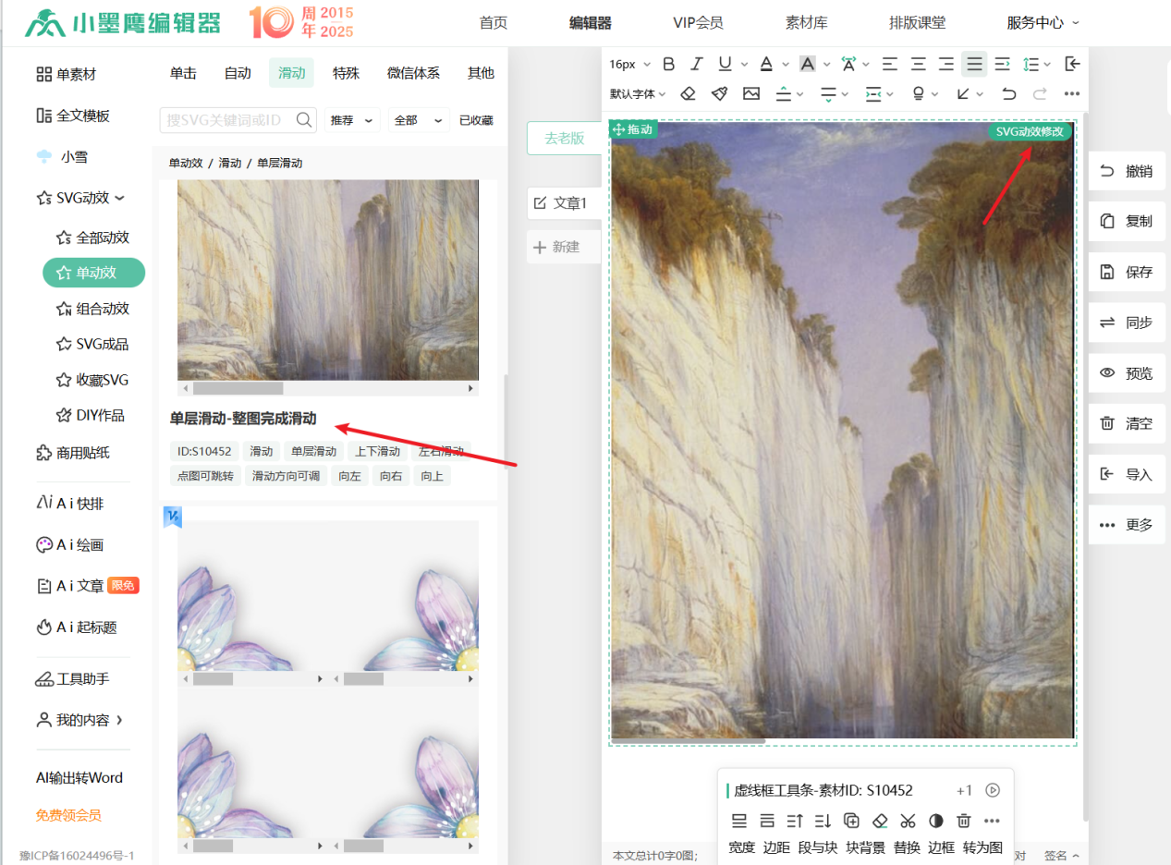Set text font color
Viewport: 1171px width, 865px height.
(766, 64)
